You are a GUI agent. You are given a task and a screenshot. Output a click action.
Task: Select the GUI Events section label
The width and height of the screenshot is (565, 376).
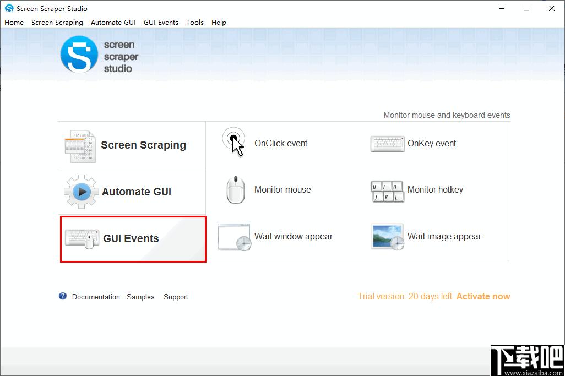[x=131, y=238]
